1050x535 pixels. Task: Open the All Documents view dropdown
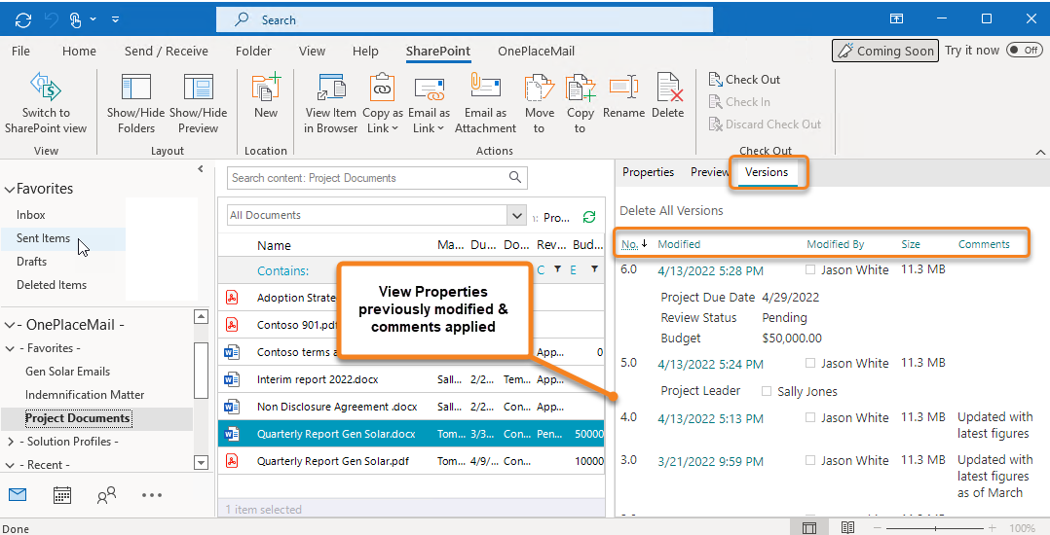pyautogui.click(x=517, y=215)
